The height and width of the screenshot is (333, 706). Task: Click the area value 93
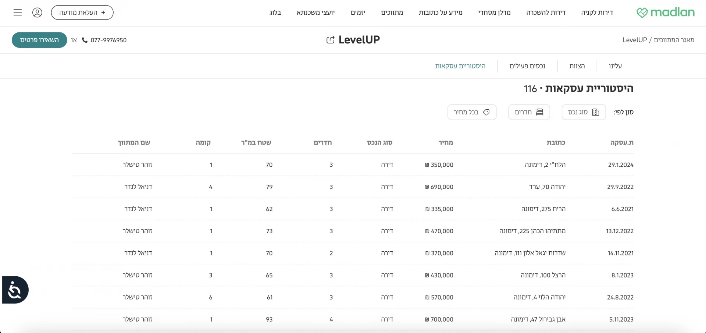(269, 319)
